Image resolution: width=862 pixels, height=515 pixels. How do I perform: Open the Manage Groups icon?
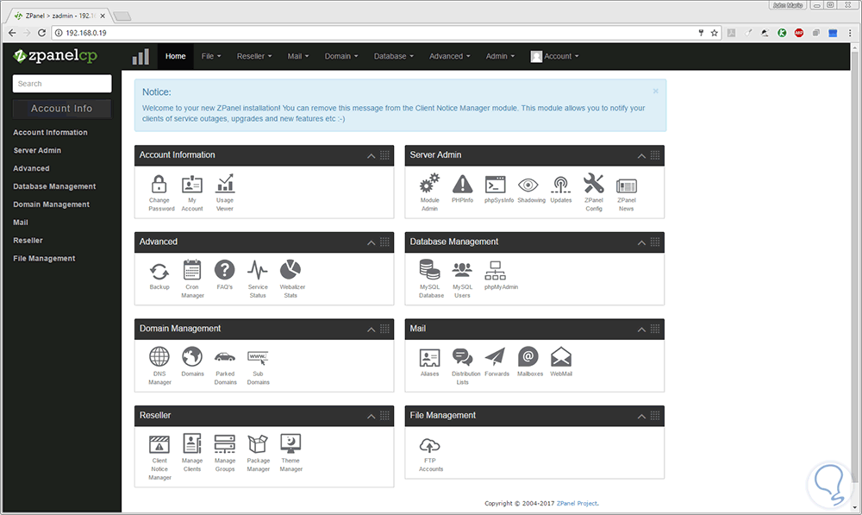[x=225, y=444]
